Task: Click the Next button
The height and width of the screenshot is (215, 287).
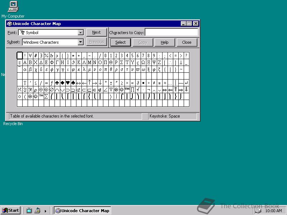Action: click(97, 32)
